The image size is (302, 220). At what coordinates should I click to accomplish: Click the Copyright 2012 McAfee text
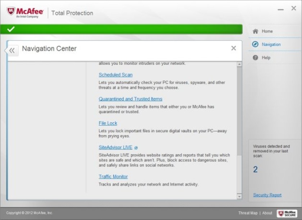pyautogui.click(x=29, y=213)
